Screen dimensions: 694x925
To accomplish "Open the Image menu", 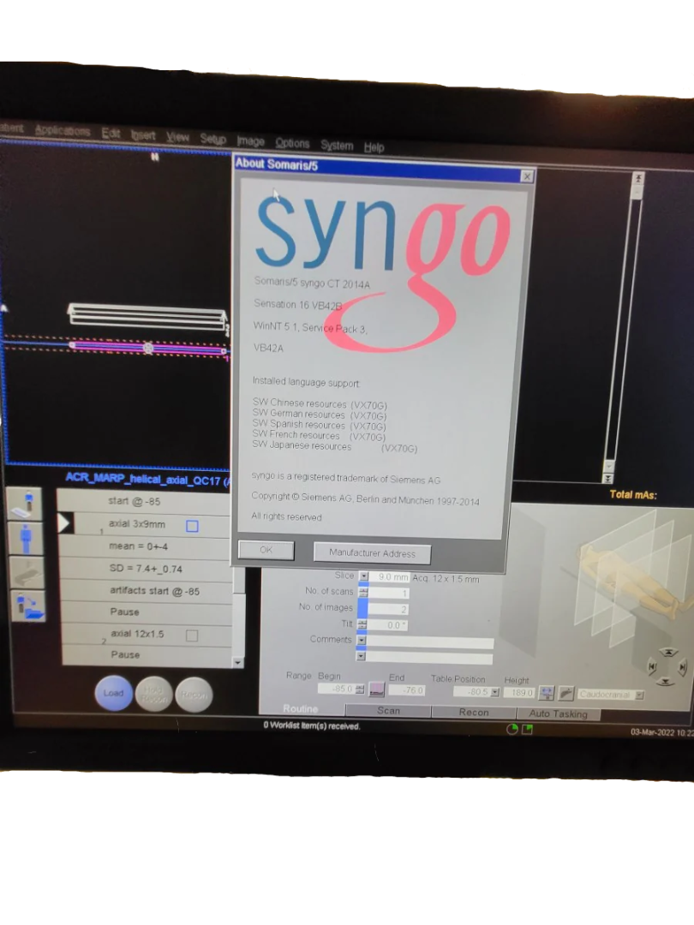I will (x=250, y=141).
